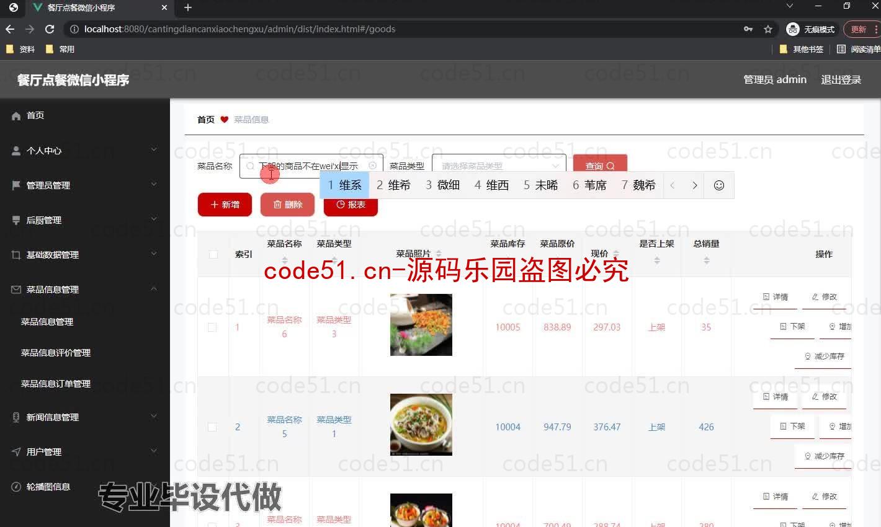This screenshot has width=881, height=527.
Task: Click the 报表 report button
Action: [x=351, y=205]
